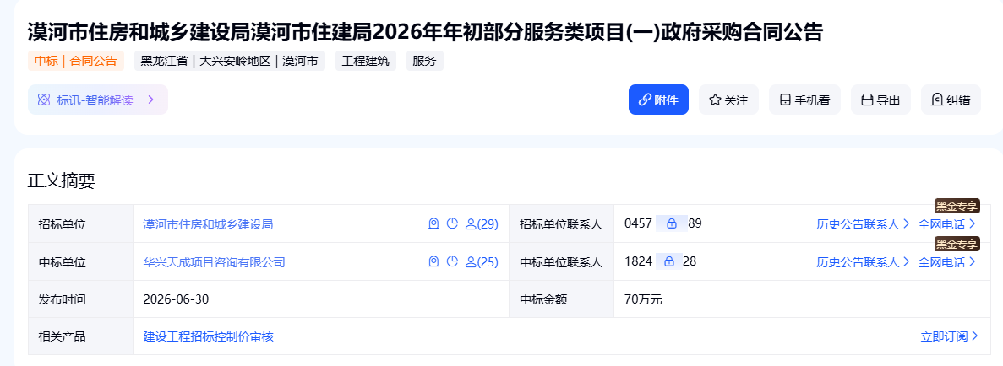Unlock hidden 中标单位 phone number
The image size is (1003, 366).
click(x=669, y=261)
